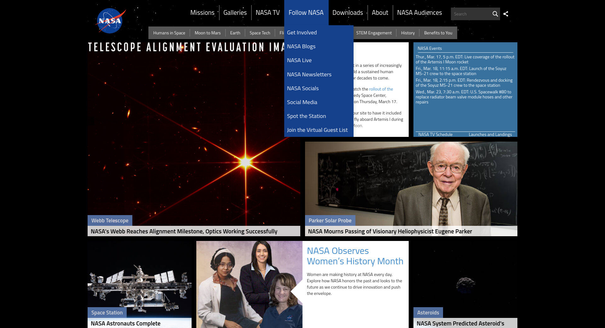Go to Moon to Mars topic

[x=208, y=33]
